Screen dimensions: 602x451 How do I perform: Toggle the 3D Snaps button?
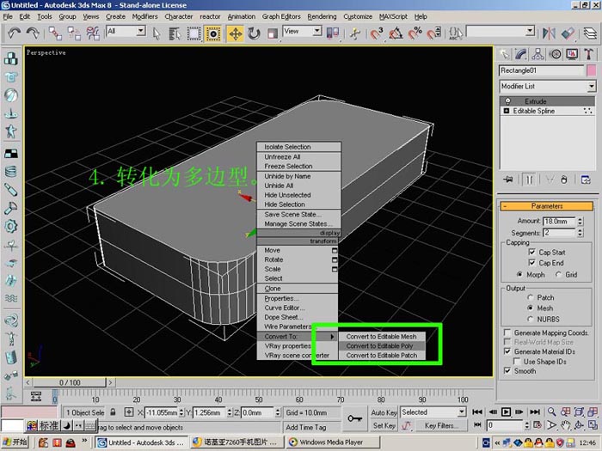[377, 34]
